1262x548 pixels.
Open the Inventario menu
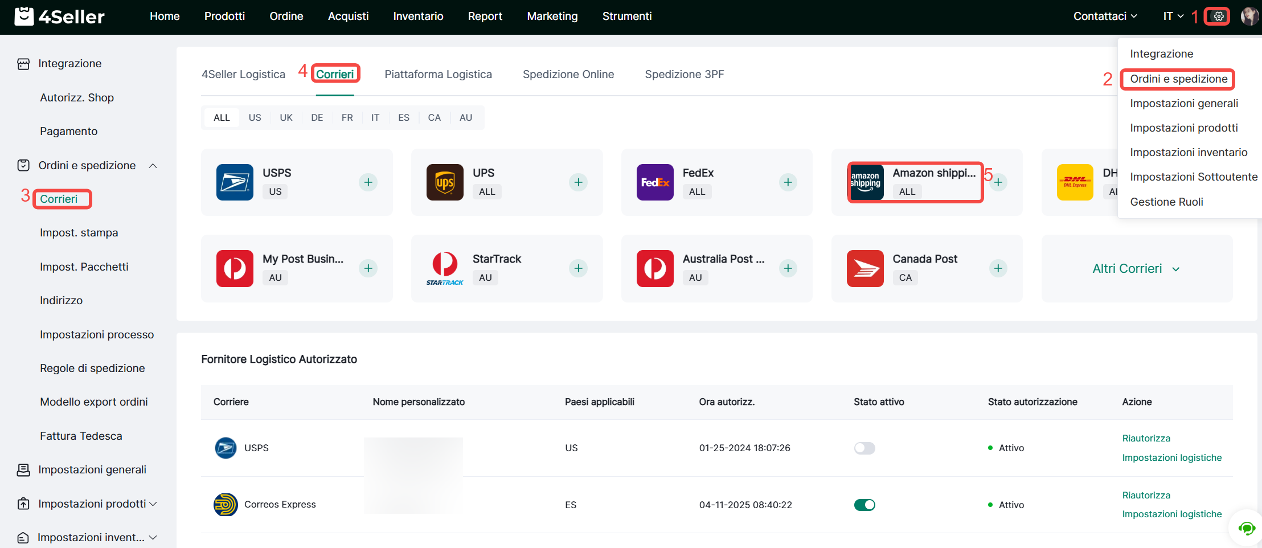418,17
